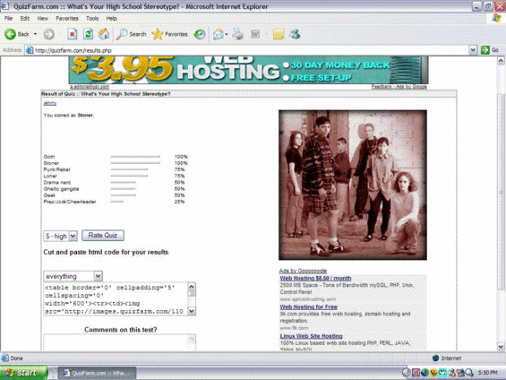This screenshot has width=506, height=380.
Task: Open the Tools menu
Action: pyautogui.click(x=92, y=19)
